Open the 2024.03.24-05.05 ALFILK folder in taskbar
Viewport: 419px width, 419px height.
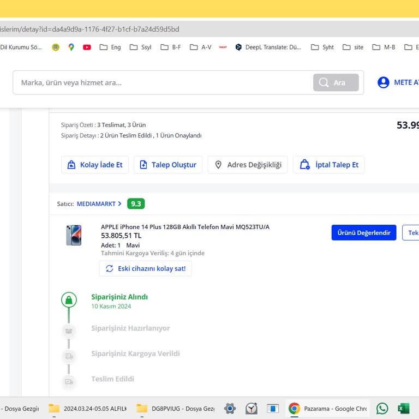point(88,408)
